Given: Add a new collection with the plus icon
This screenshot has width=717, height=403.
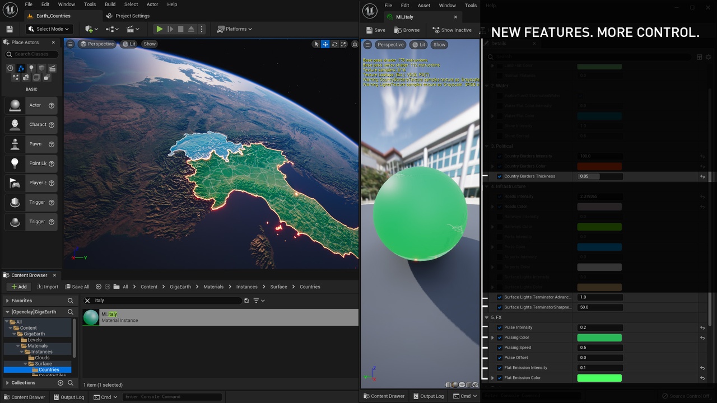Looking at the screenshot, I should [x=60, y=383].
